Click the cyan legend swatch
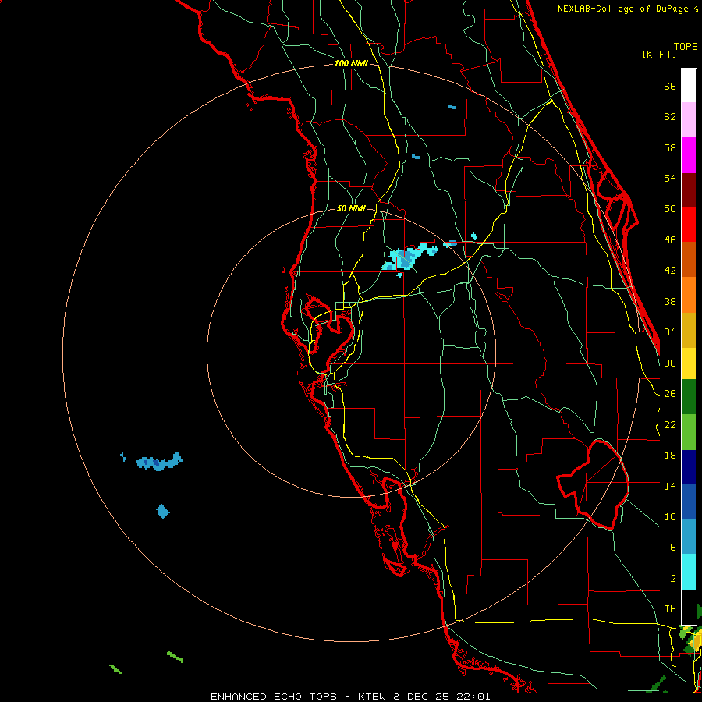The width and height of the screenshot is (702, 702). click(689, 572)
